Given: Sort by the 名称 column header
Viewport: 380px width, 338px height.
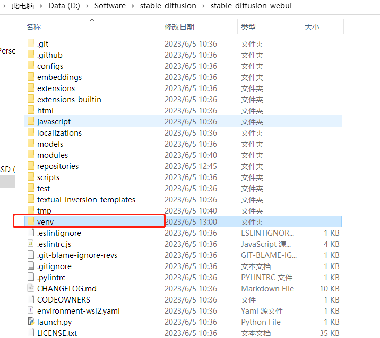Looking at the screenshot, I should 33,27.
